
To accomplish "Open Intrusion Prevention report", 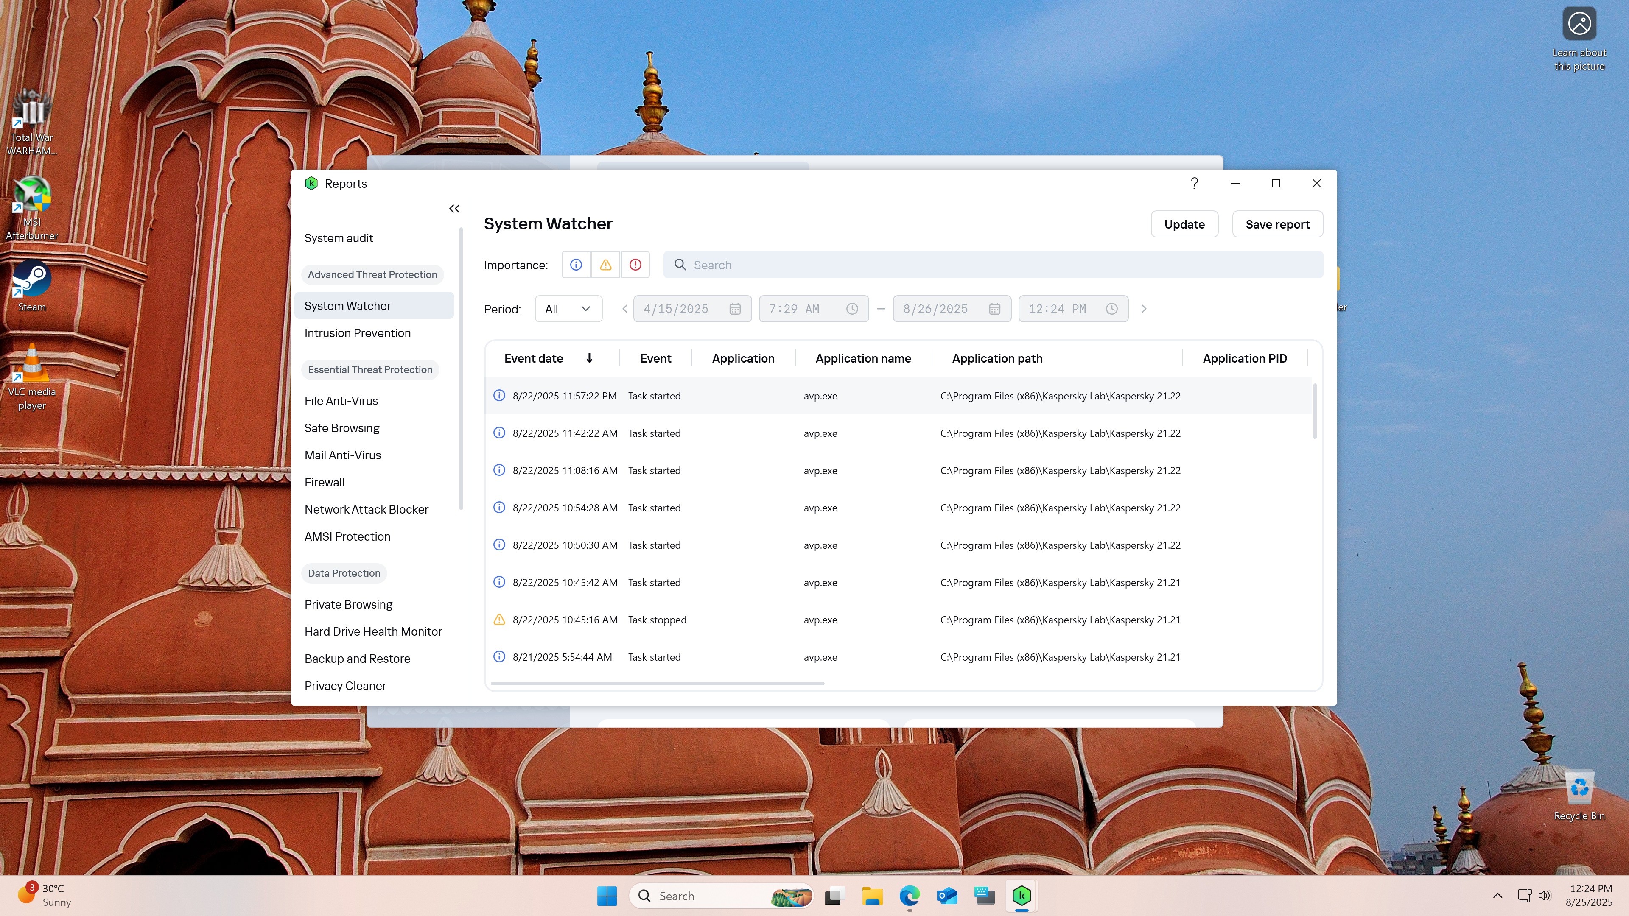I will click(357, 333).
